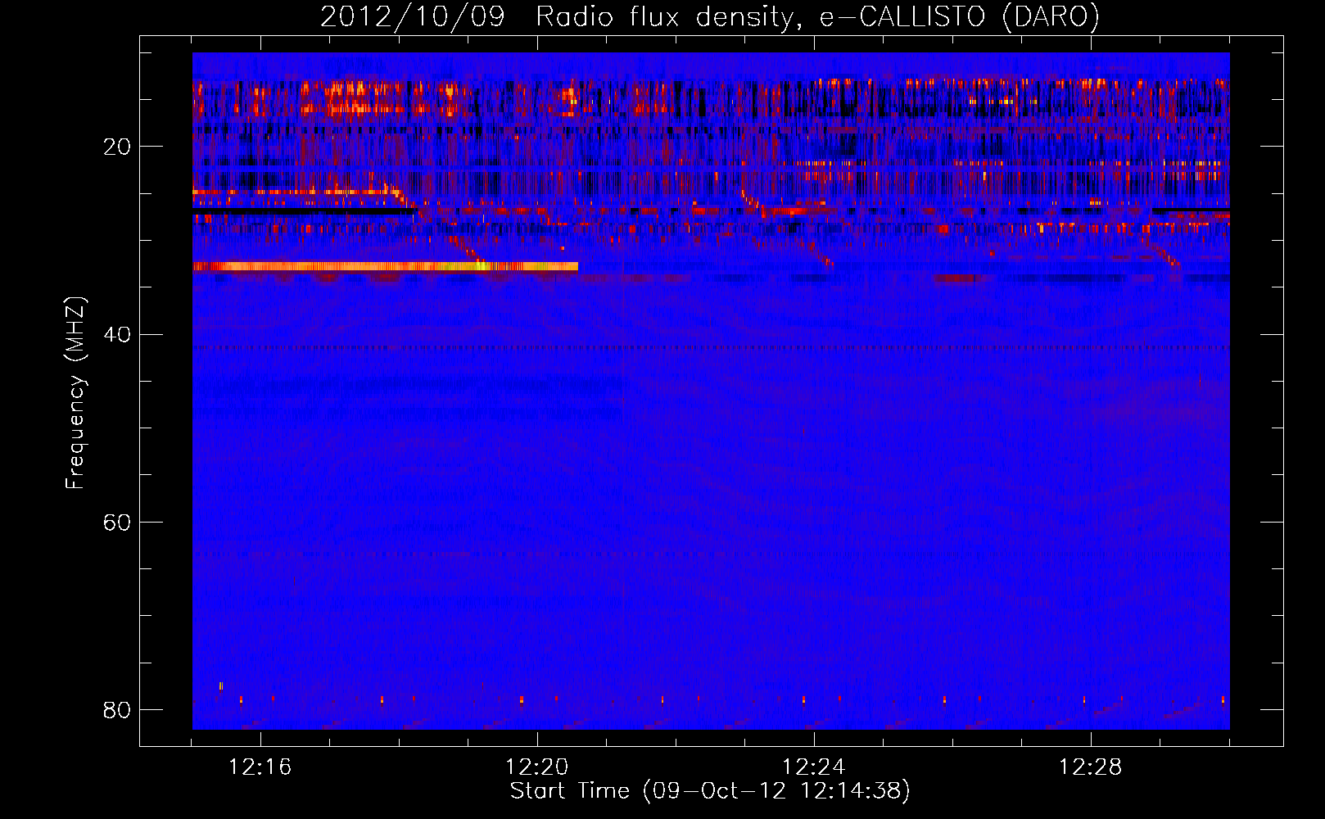
Task: Click the "80" frequency tick label
Action: 117,709
